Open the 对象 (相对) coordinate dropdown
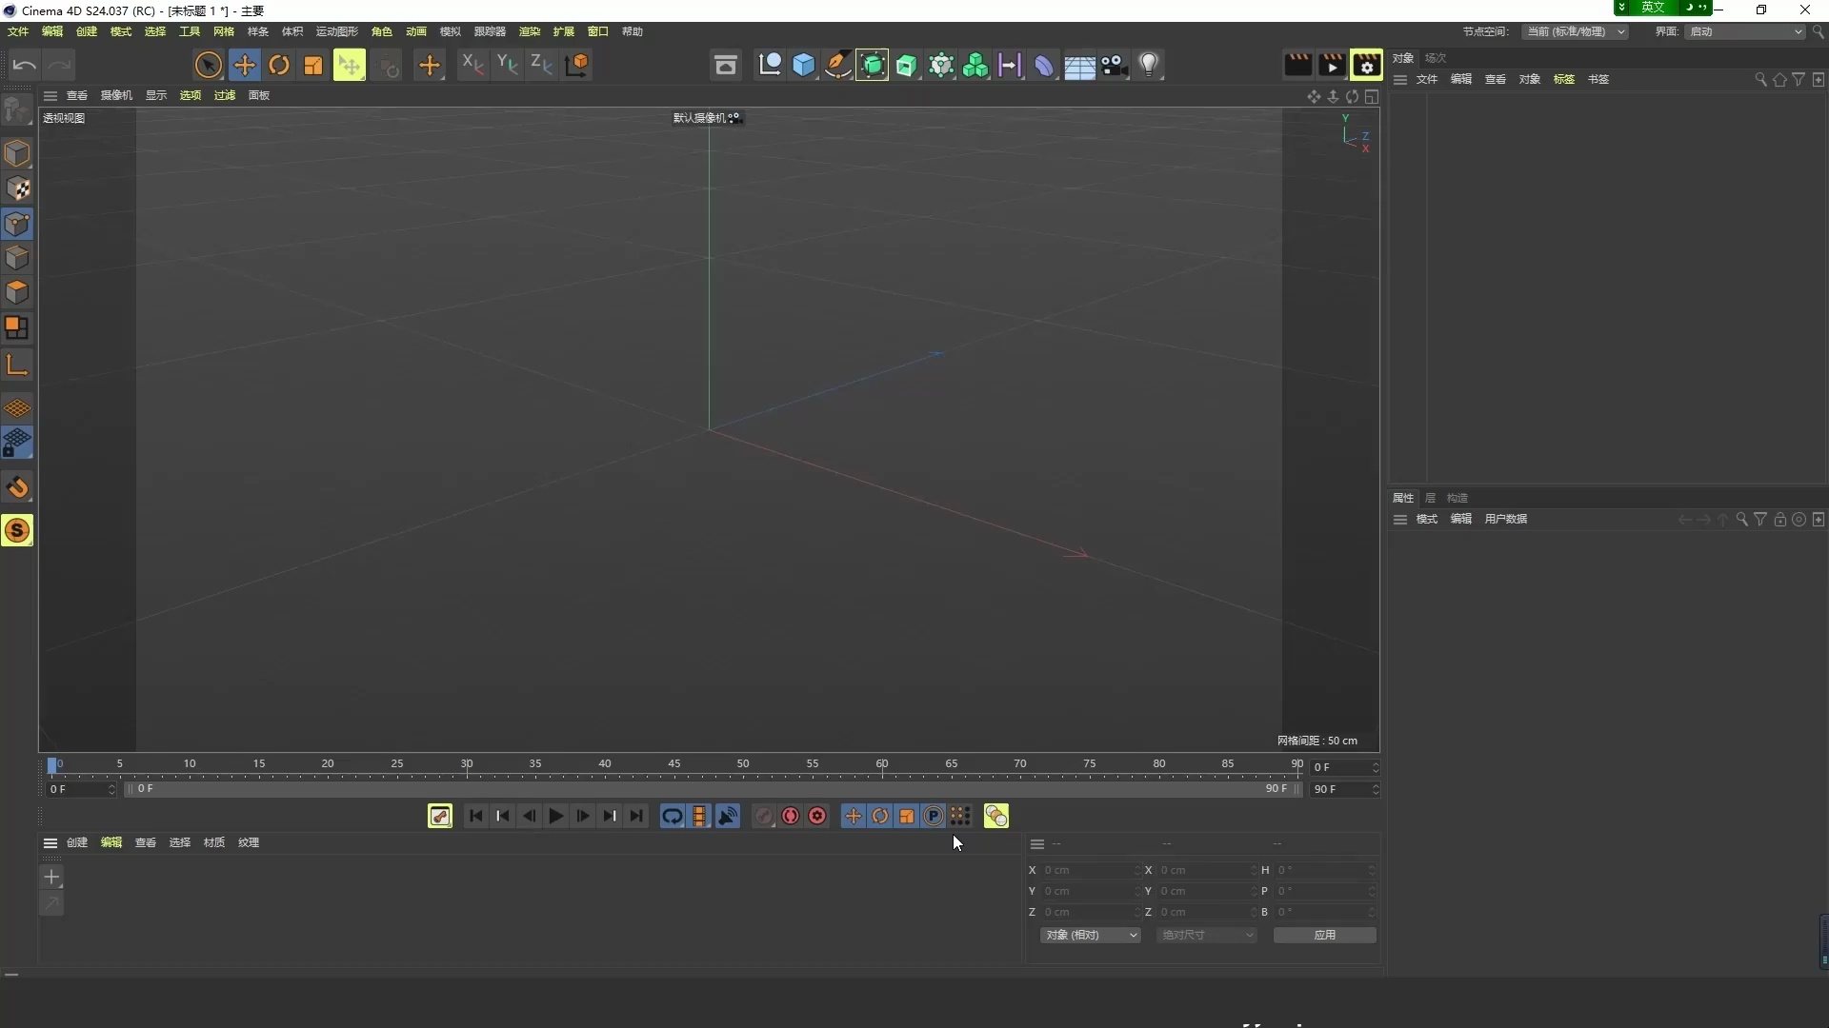The height and width of the screenshot is (1028, 1829). pyautogui.click(x=1091, y=935)
